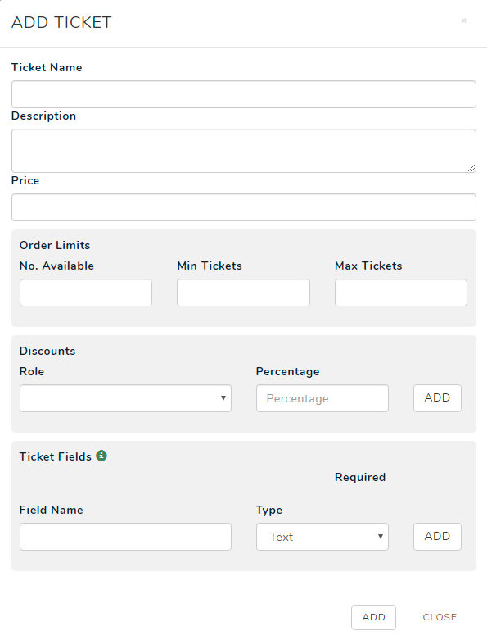Click the Description box resize handle
Viewport: 487px width, 640px height.
pos(471,168)
